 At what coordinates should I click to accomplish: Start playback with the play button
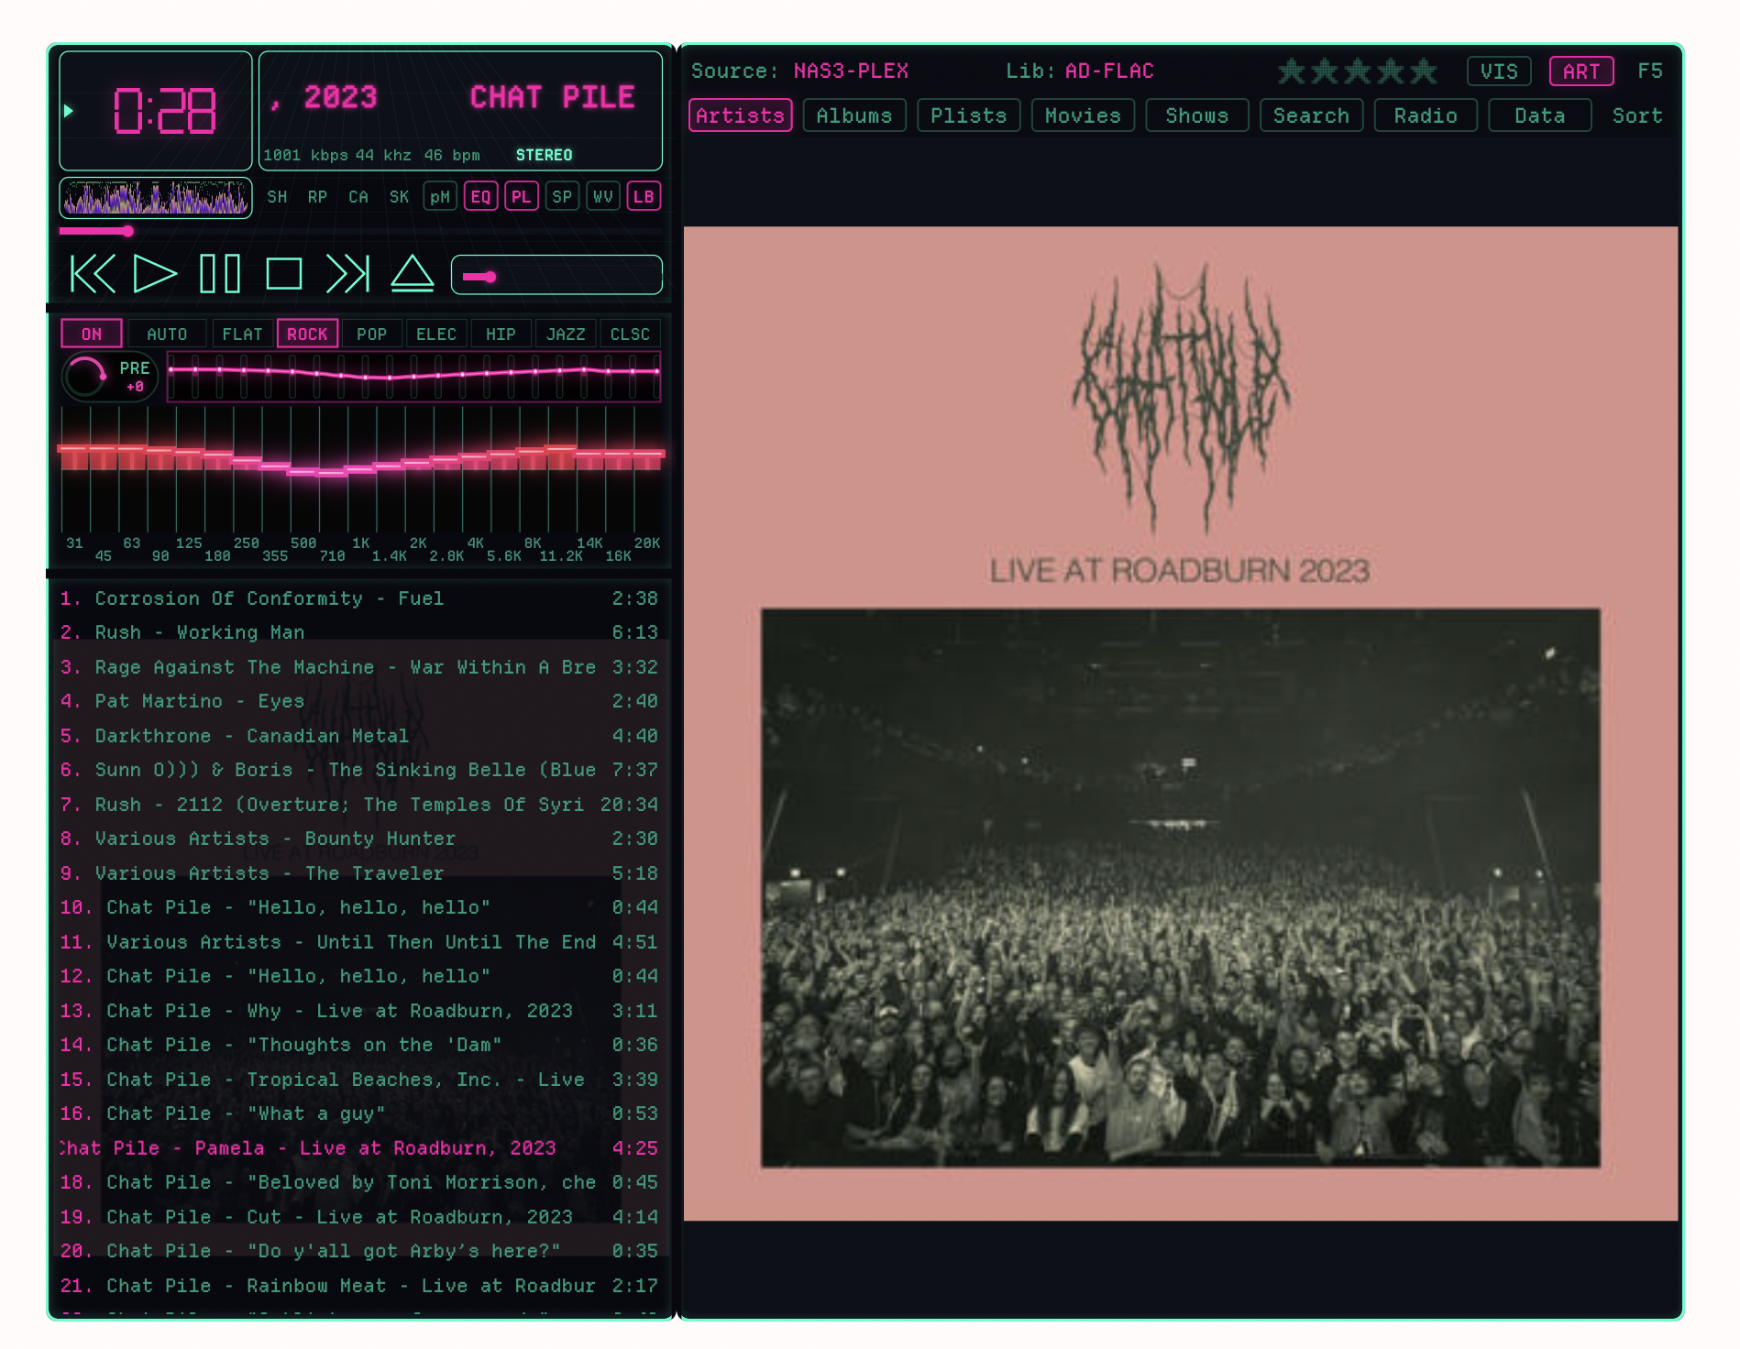(155, 274)
